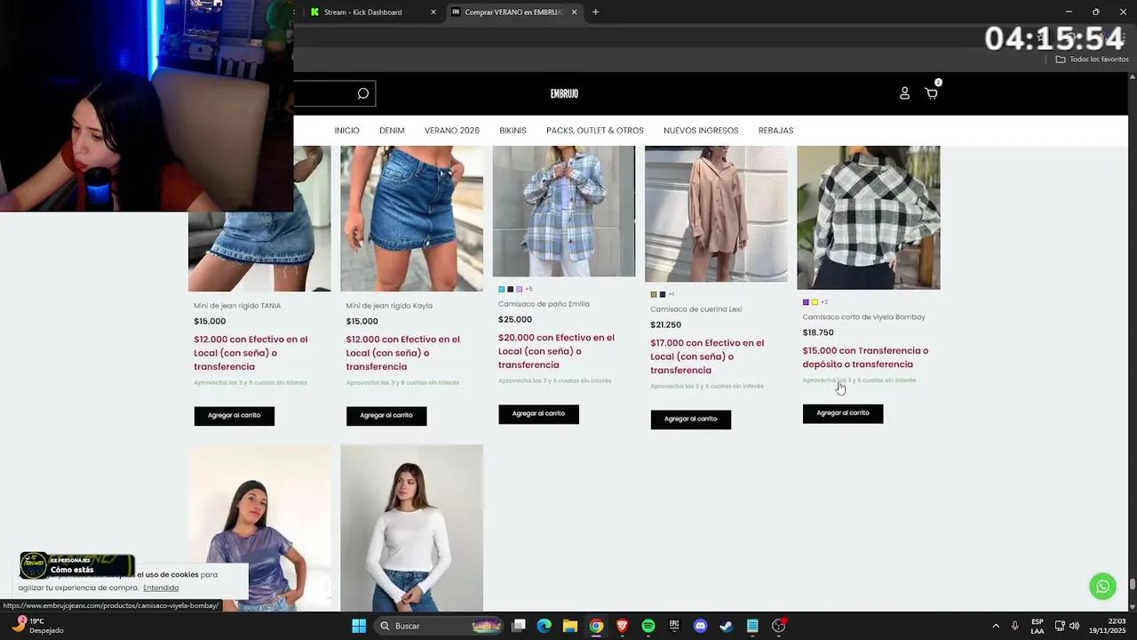Click the search magnifier icon in the Embrujo header
This screenshot has height=640, width=1137.
pos(362,93)
